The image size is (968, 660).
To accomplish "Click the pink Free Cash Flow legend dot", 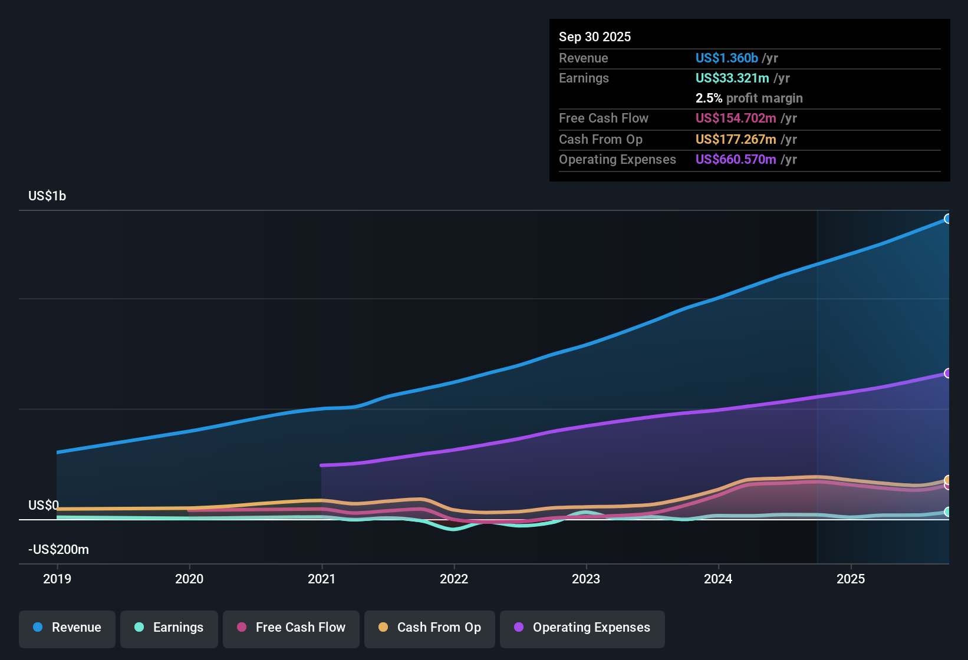I will coord(241,628).
